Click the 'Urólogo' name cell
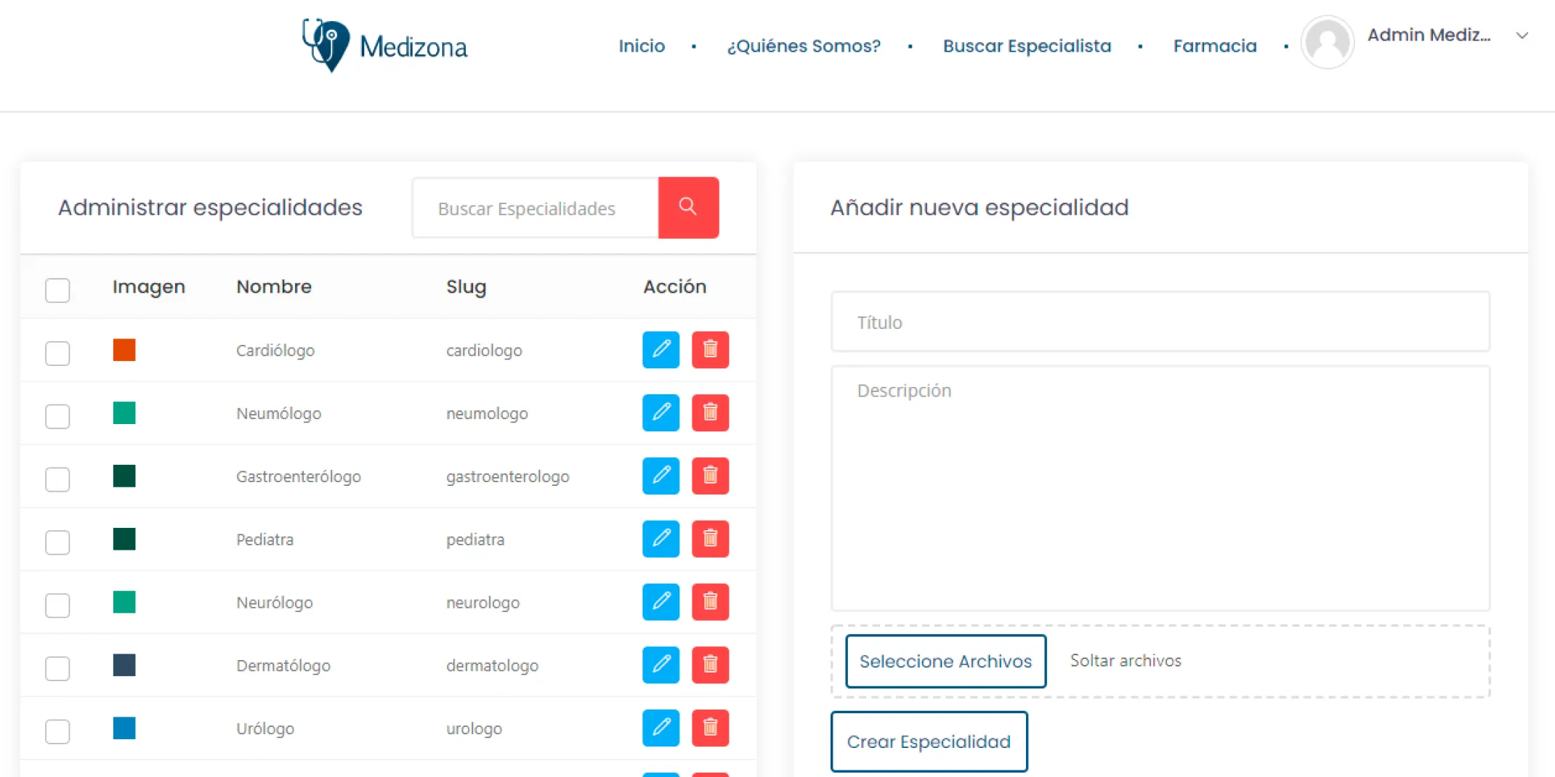Image resolution: width=1555 pixels, height=777 pixels. pyautogui.click(x=265, y=728)
